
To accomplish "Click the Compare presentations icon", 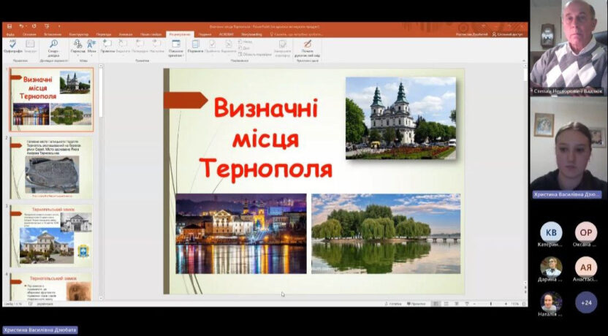I will [x=196, y=45].
